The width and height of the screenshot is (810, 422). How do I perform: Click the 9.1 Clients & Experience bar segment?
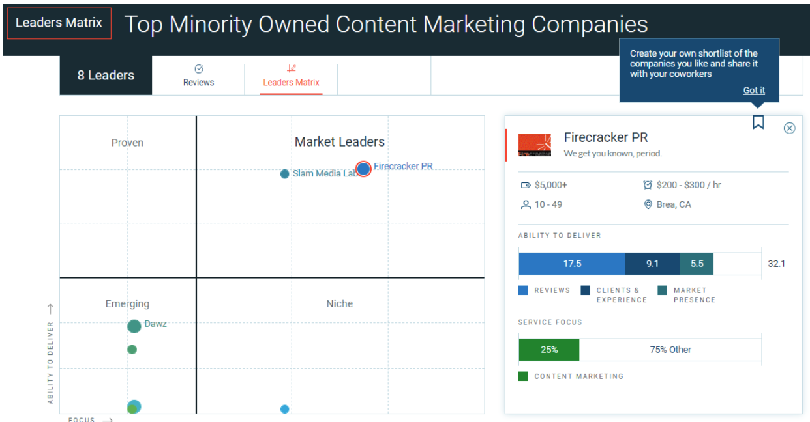coord(652,264)
